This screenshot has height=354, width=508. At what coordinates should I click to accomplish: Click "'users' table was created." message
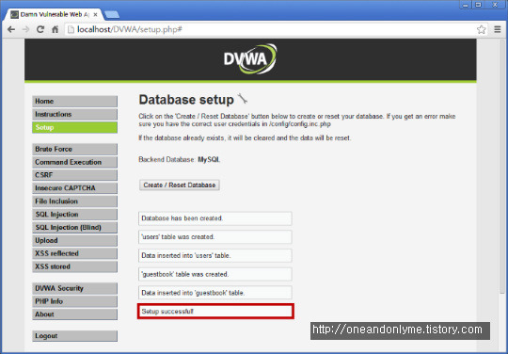point(215,237)
